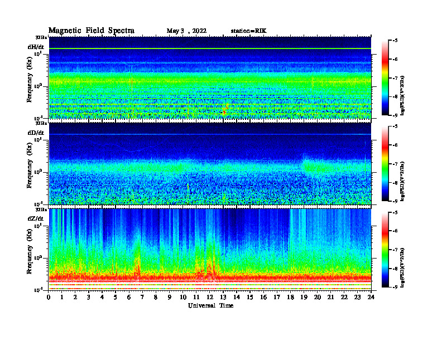The height and width of the screenshot is (341, 442).
Task: Click hour tick label "16" on time axis
Action: [x=263, y=298]
